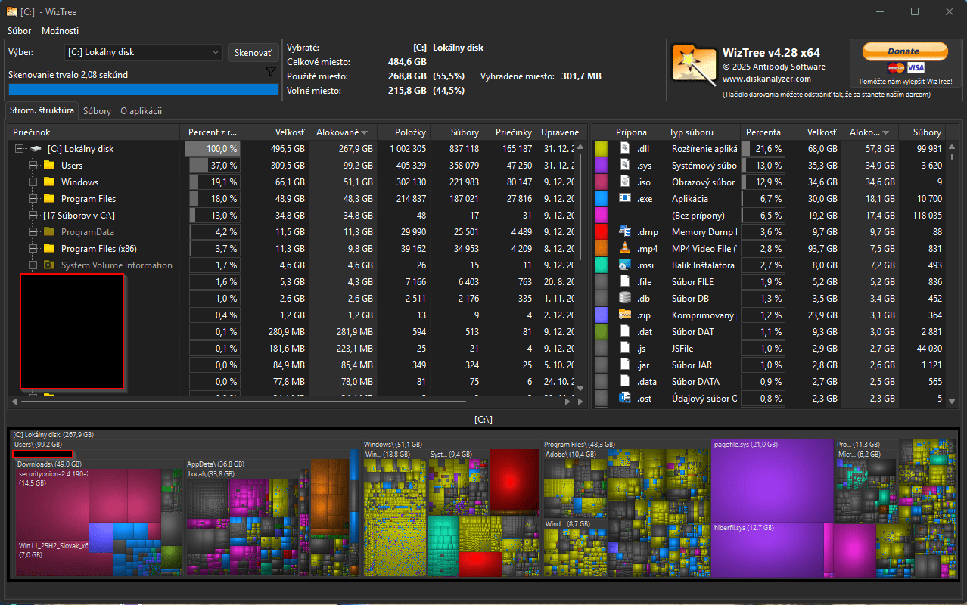Click the yellow Donate button

(x=904, y=51)
